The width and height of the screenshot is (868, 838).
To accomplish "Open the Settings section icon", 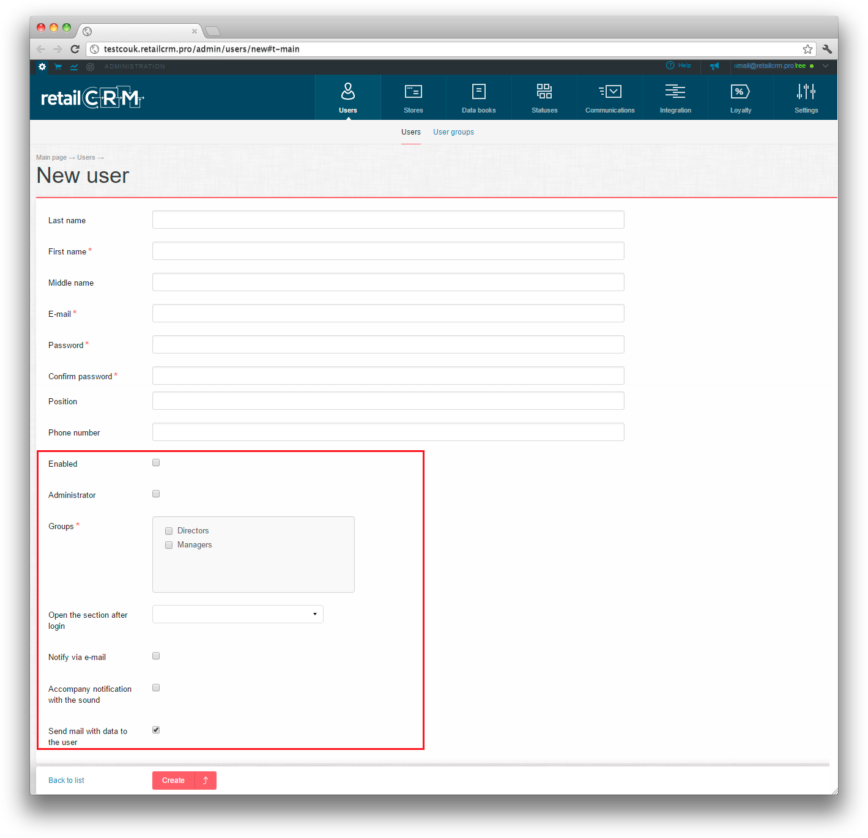I will coord(806,91).
